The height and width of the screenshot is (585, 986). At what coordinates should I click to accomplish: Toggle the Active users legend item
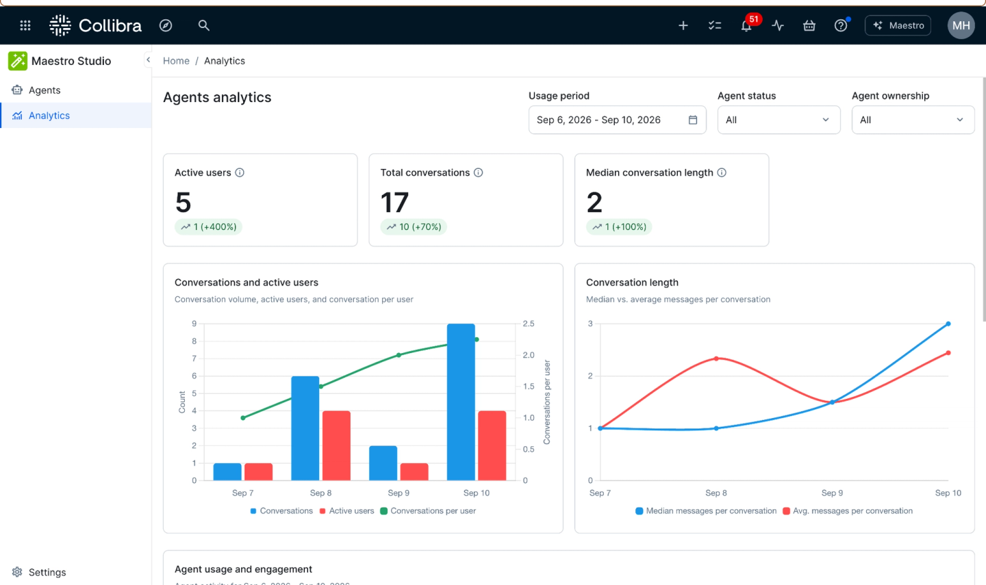[346, 511]
